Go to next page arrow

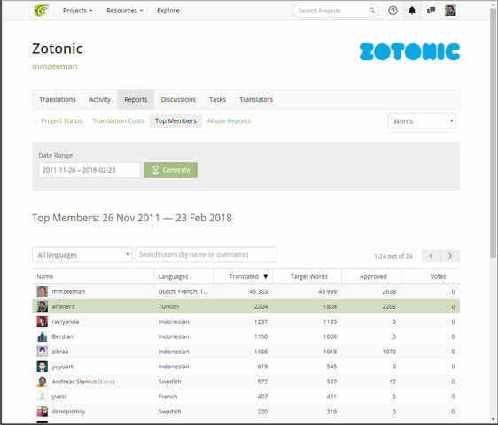tap(450, 256)
